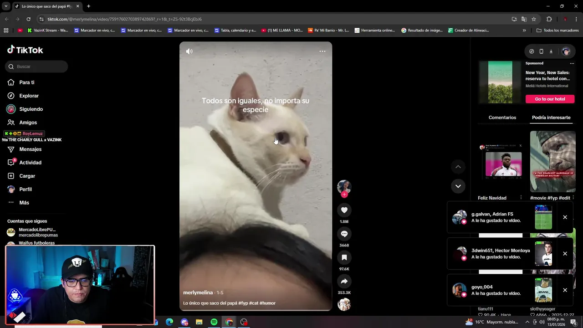
Task: Open the Creador de Alineaci... bookmark
Action: (468, 31)
